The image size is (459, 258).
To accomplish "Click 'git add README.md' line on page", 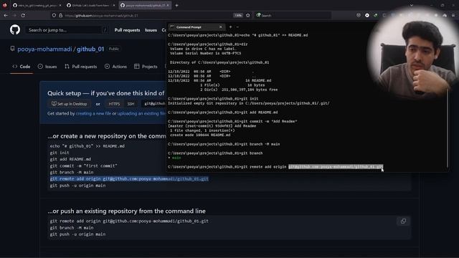I will 70,159.
